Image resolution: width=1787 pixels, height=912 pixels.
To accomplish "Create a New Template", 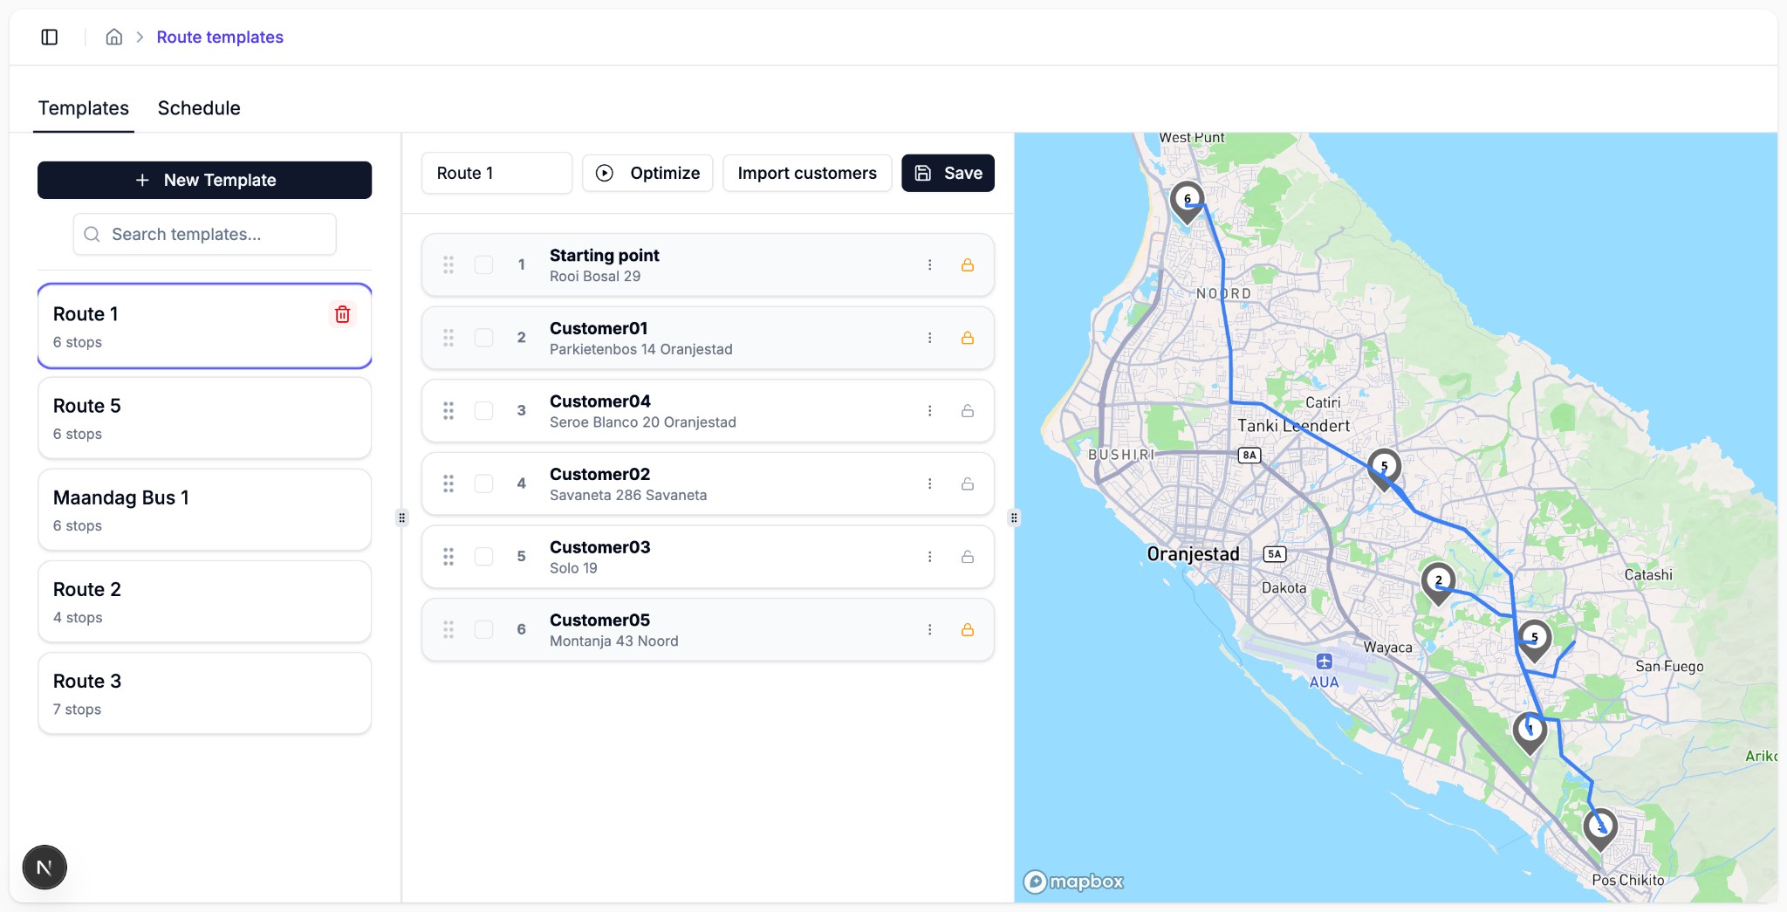I will coord(204,180).
